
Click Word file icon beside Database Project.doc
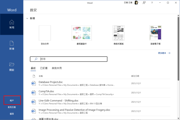click(34, 83)
